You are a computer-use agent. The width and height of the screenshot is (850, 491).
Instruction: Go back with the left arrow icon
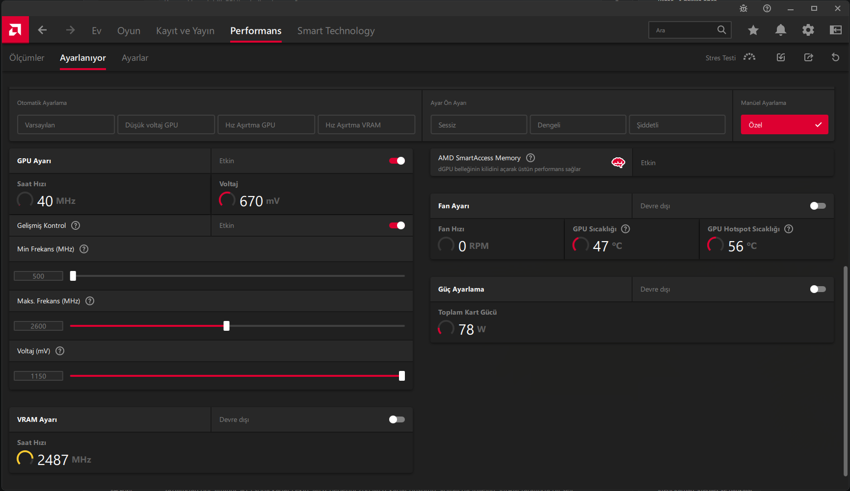[43, 30]
